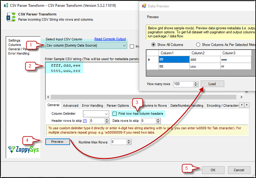256x178 pixels.
Task: Enable First row has column headers
Action: point(115,114)
